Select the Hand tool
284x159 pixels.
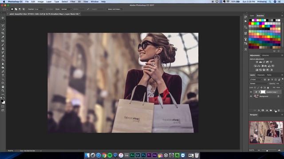(x=3, y=87)
